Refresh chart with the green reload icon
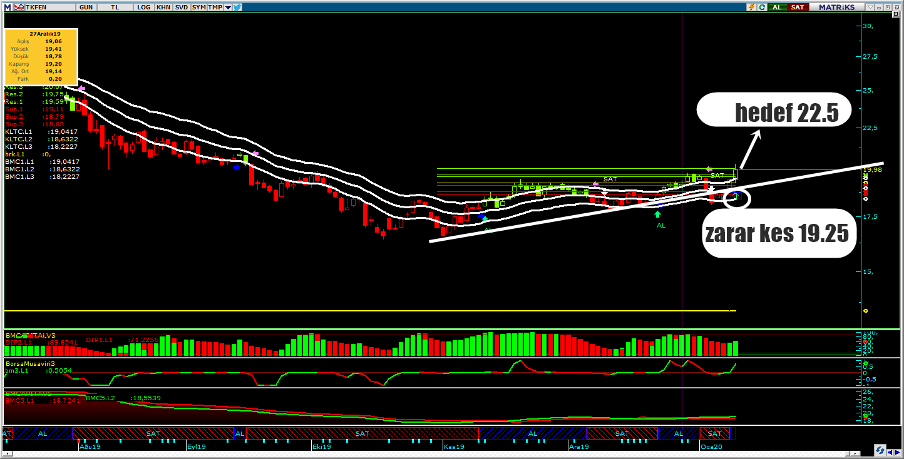This screenshot has height=459, width=904. [x=762, y=7]
